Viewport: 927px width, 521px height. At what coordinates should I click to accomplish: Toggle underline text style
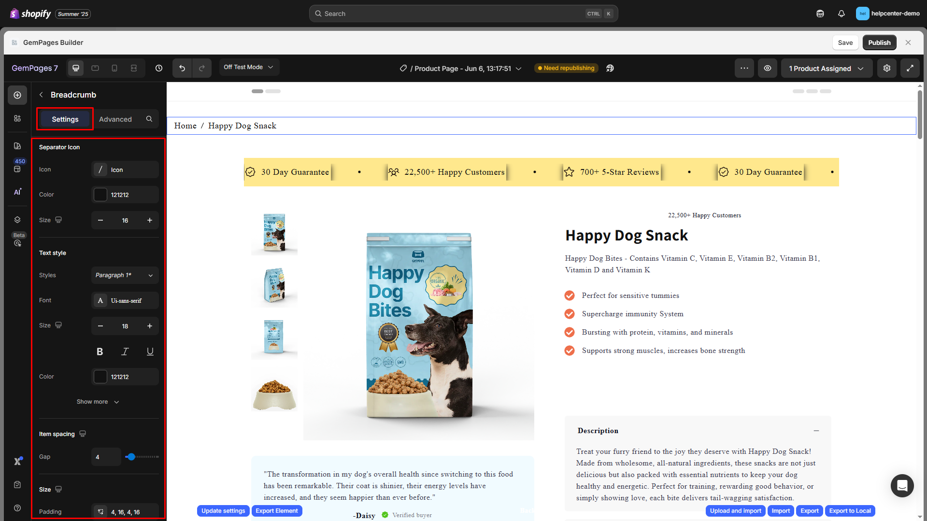(x=150, y=352)
